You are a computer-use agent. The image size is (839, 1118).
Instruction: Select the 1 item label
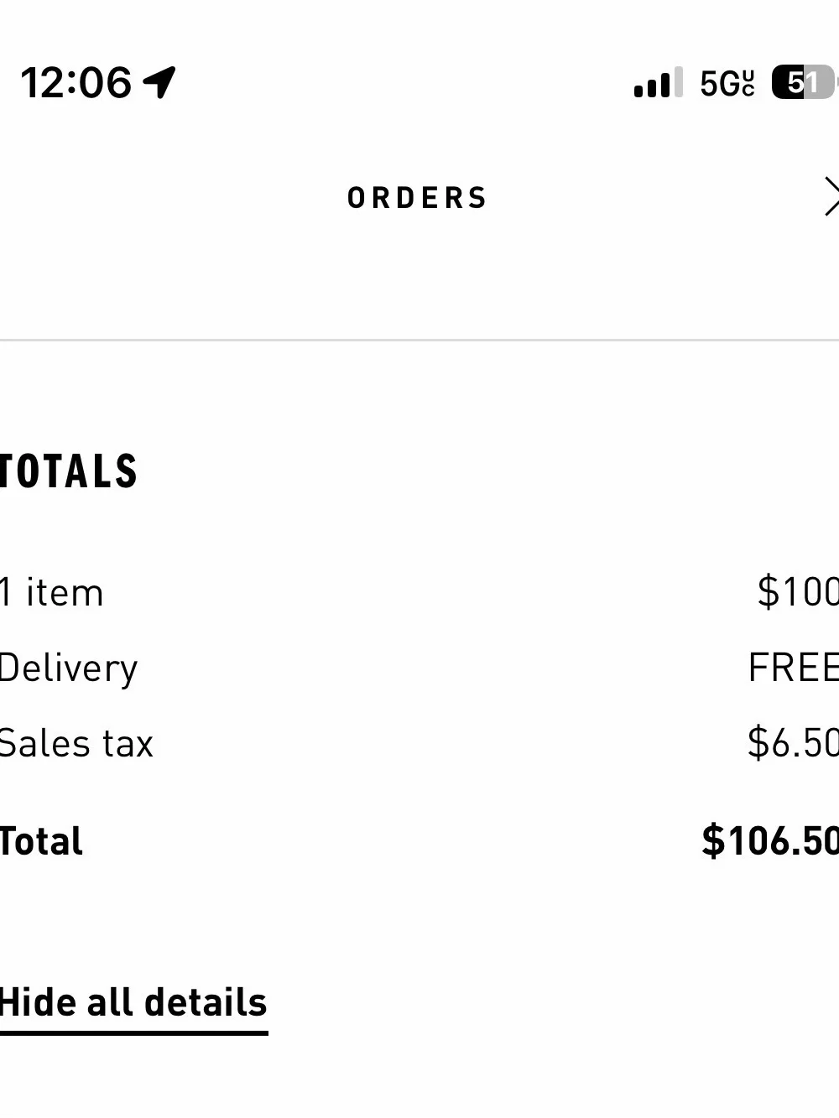coord(51,593)
